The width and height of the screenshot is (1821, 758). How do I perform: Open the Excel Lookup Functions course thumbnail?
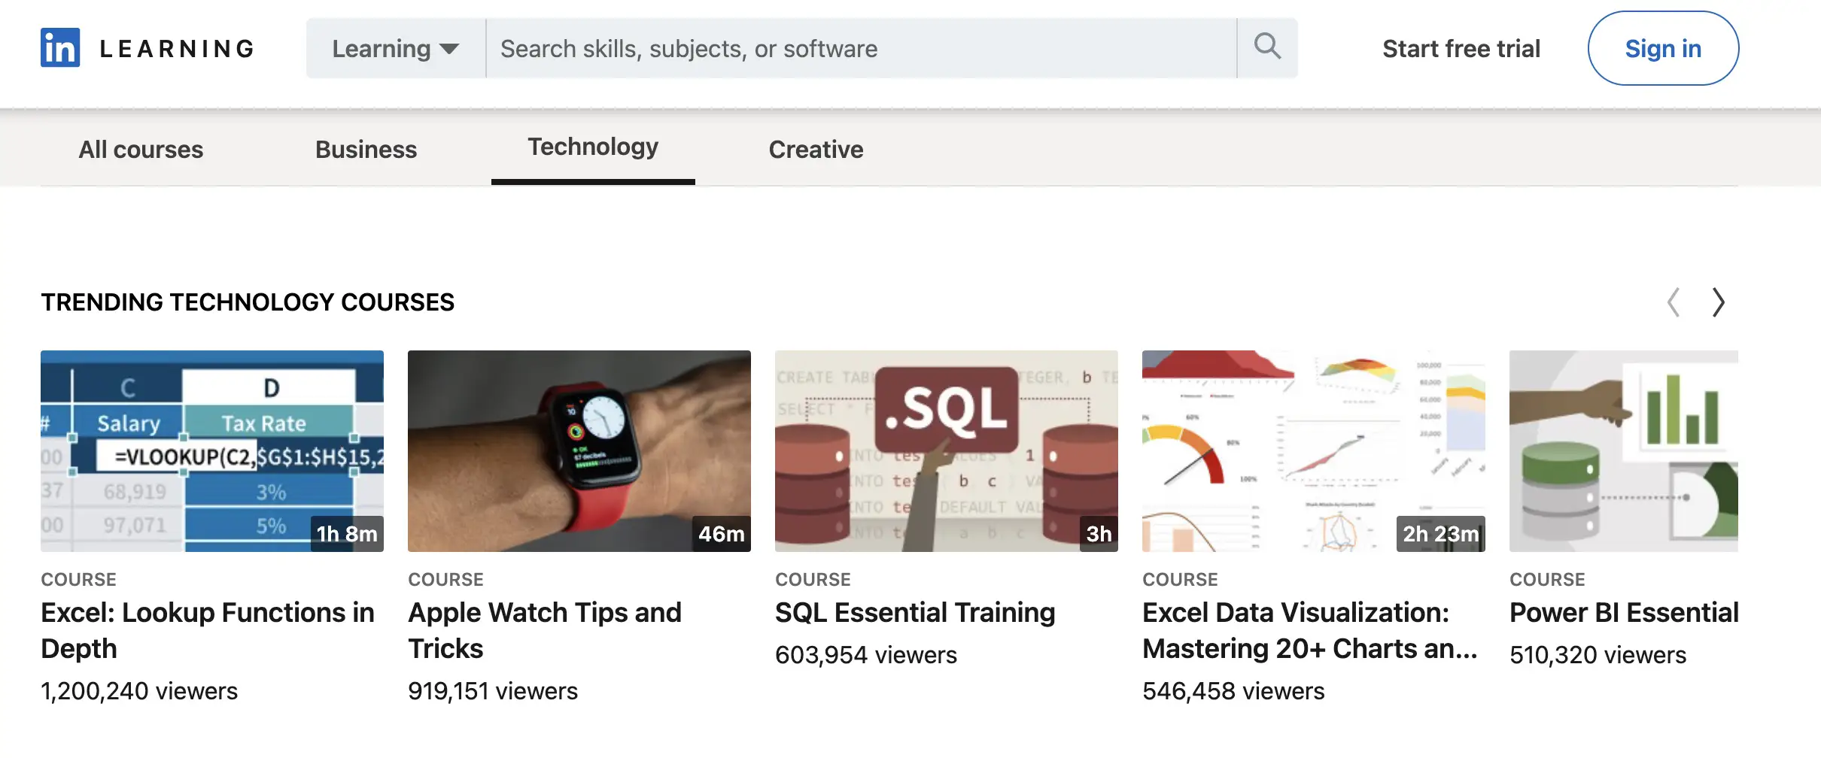point(212,451)
